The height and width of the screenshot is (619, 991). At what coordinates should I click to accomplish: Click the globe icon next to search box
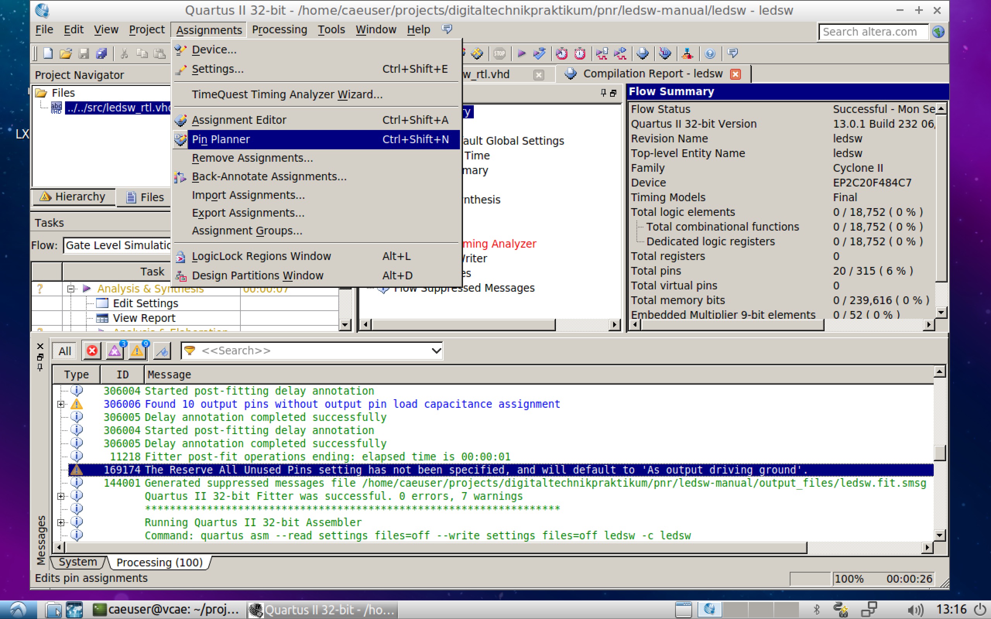(x=938, y=31)
